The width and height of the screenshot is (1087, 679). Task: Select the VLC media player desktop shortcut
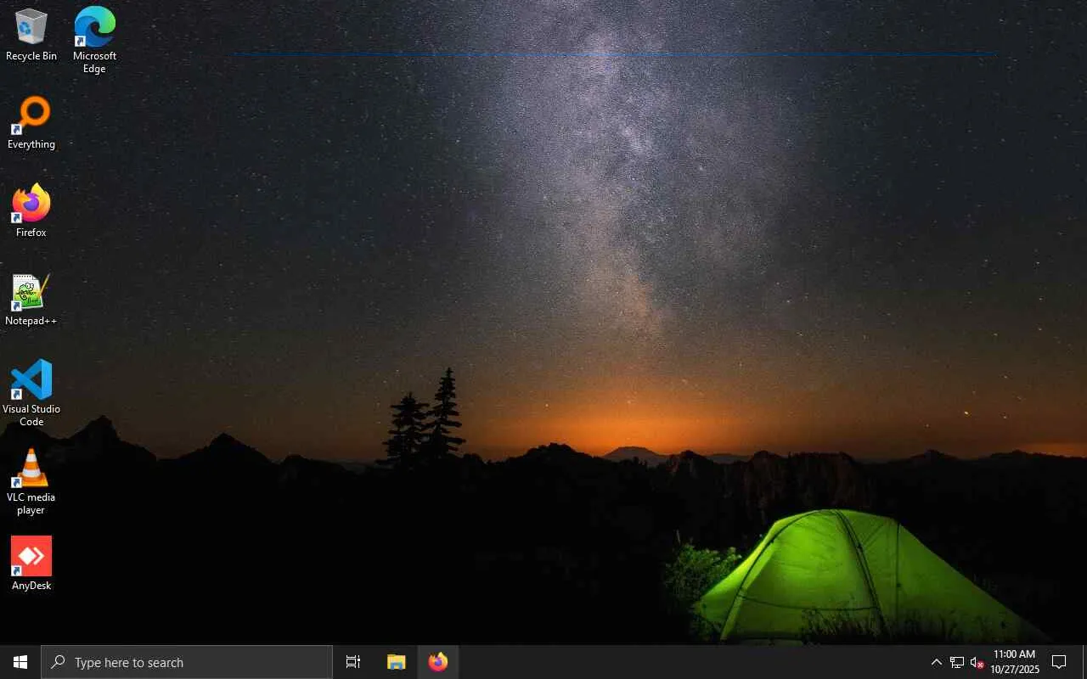point(31,481)
